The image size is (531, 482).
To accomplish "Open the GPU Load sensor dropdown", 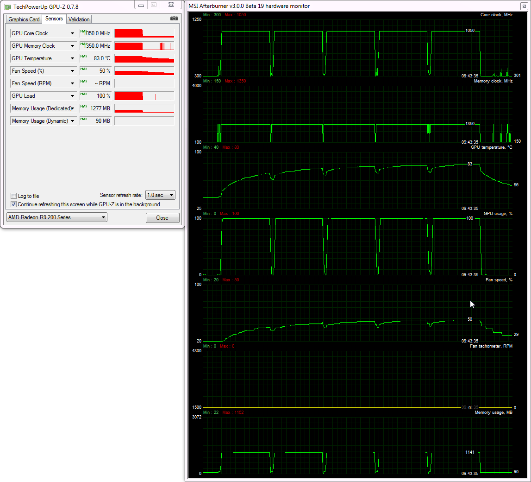I will click(72, 96).
